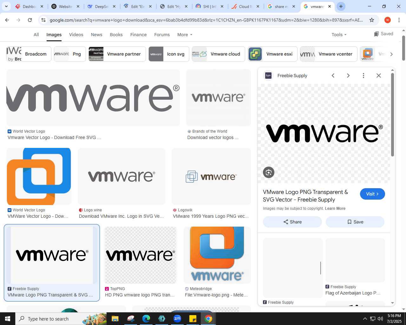
Task: Click the Visit button
Action: pos(372,194)
